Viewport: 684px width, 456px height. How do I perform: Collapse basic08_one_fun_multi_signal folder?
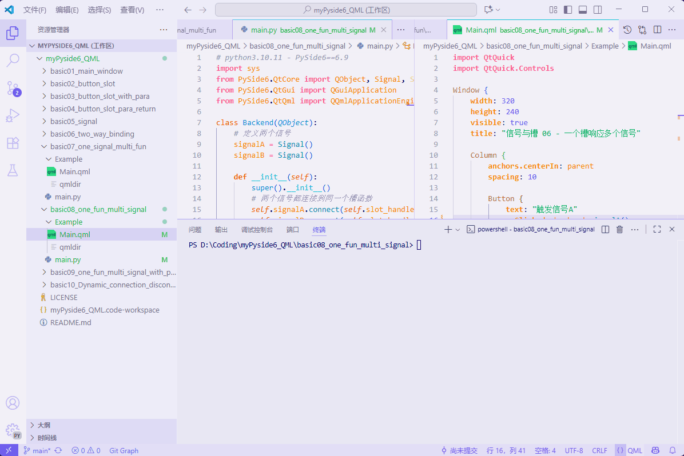coord(101,209)
